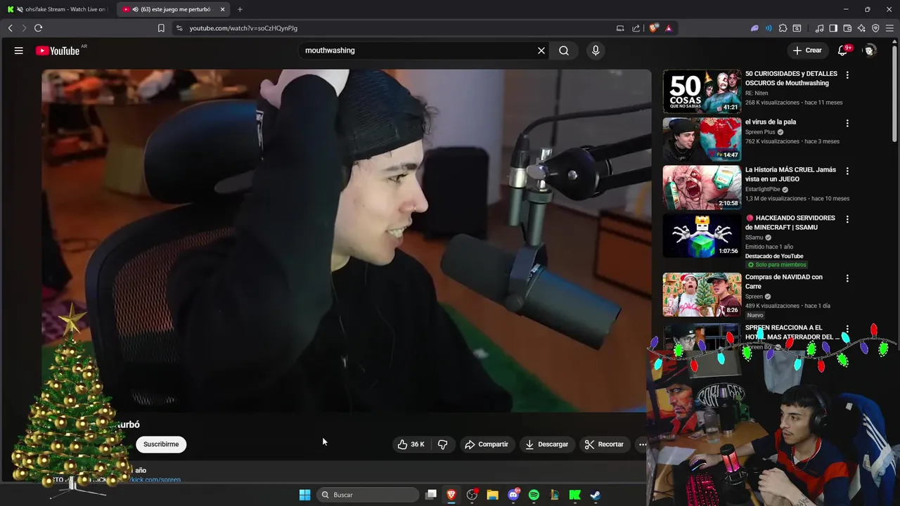Open File Explorer from the taskbar
900x506 pixels.
click(493, 495)
